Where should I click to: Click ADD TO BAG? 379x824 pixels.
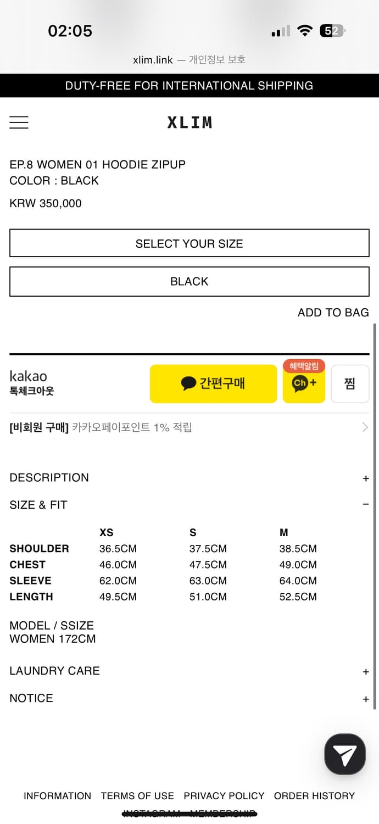tap(333, 312)
